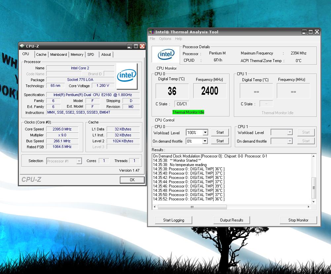The height and width of the screenshot is (274, 331).
Task: Start CPU 0 on demand throttle
Action: click(220, 141)
